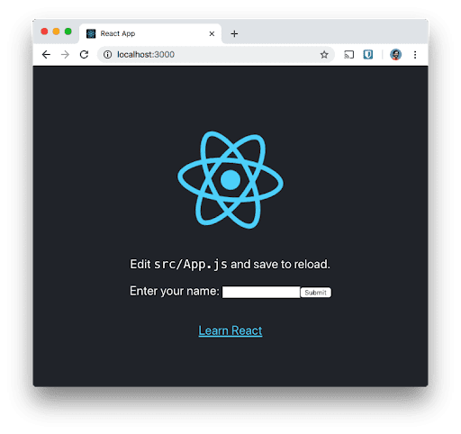
Task: Click the Submit button
Action: tap(316, 293)
